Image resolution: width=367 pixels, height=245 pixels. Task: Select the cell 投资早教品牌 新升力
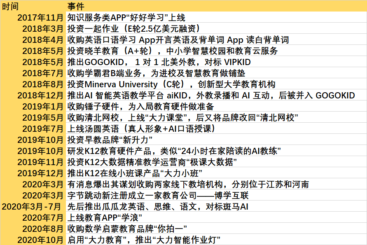(x=216, y=140)
